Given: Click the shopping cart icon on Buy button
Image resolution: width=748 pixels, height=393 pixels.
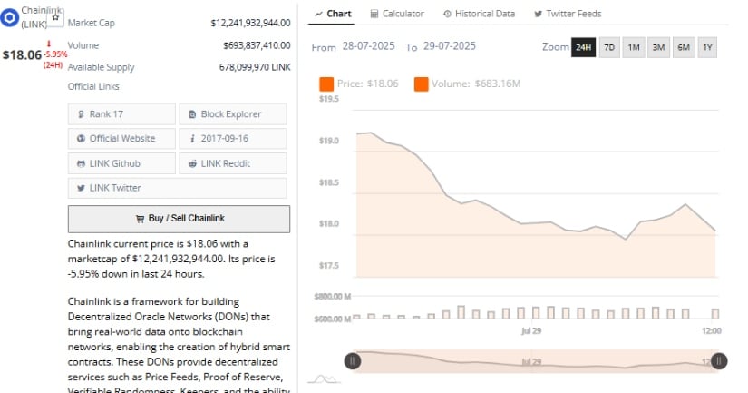Looking at the screenshot, I should click(x=140, y=219).
